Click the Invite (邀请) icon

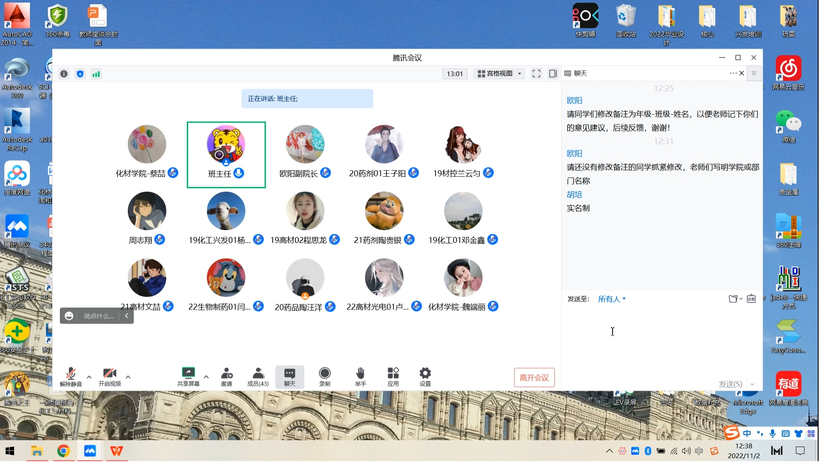click(227, 377)
